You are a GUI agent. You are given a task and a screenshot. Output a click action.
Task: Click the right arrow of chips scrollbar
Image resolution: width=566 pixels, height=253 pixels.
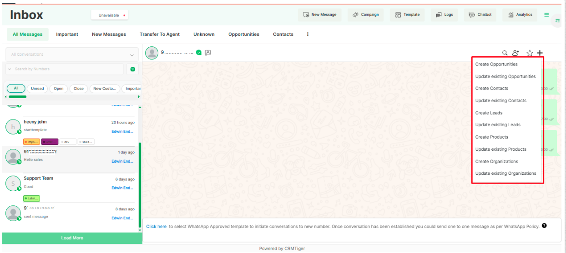coord(138,96)
